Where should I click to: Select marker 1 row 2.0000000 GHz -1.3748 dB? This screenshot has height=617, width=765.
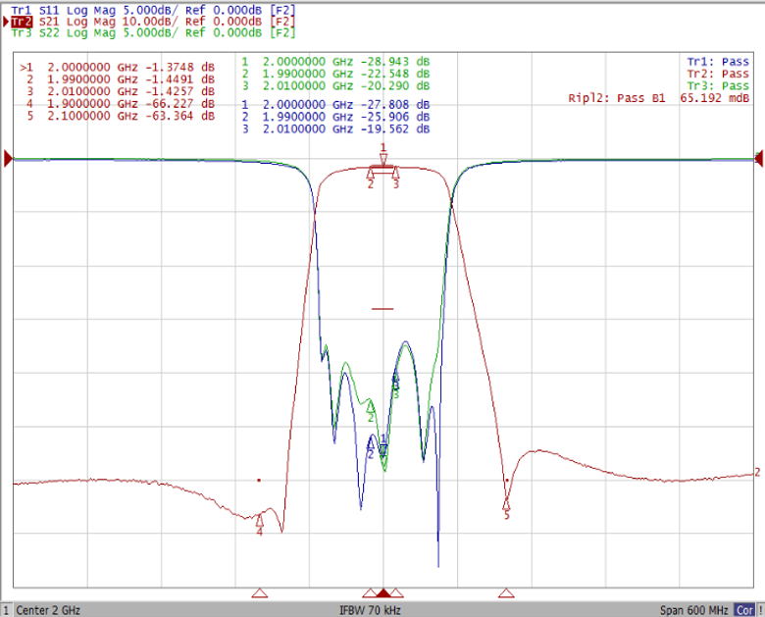pyautogui.click(x=117, y=68)
